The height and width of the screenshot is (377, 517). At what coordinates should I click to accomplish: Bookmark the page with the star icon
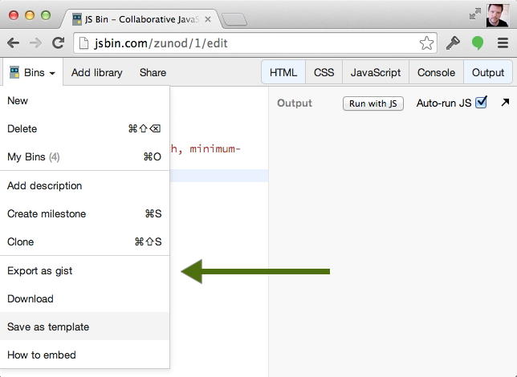point(426,43)
